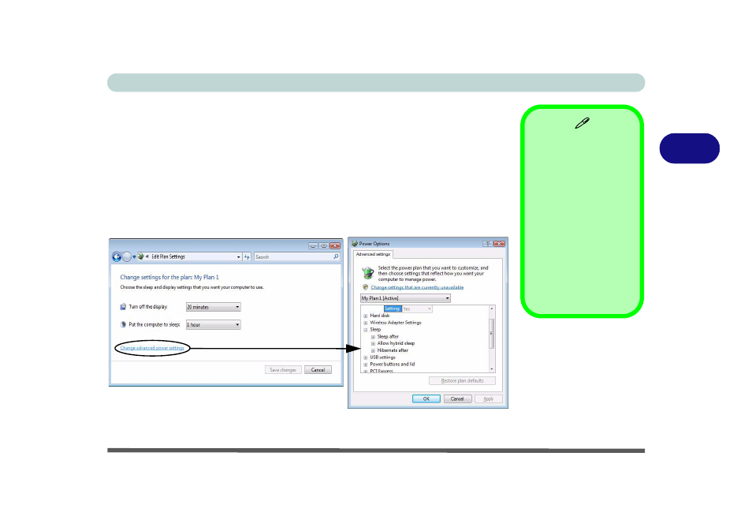Viewport: 752px width, 531px height.
Task: Click the Back arrow in Edit Plan Settings
Action: click(117, 256)
